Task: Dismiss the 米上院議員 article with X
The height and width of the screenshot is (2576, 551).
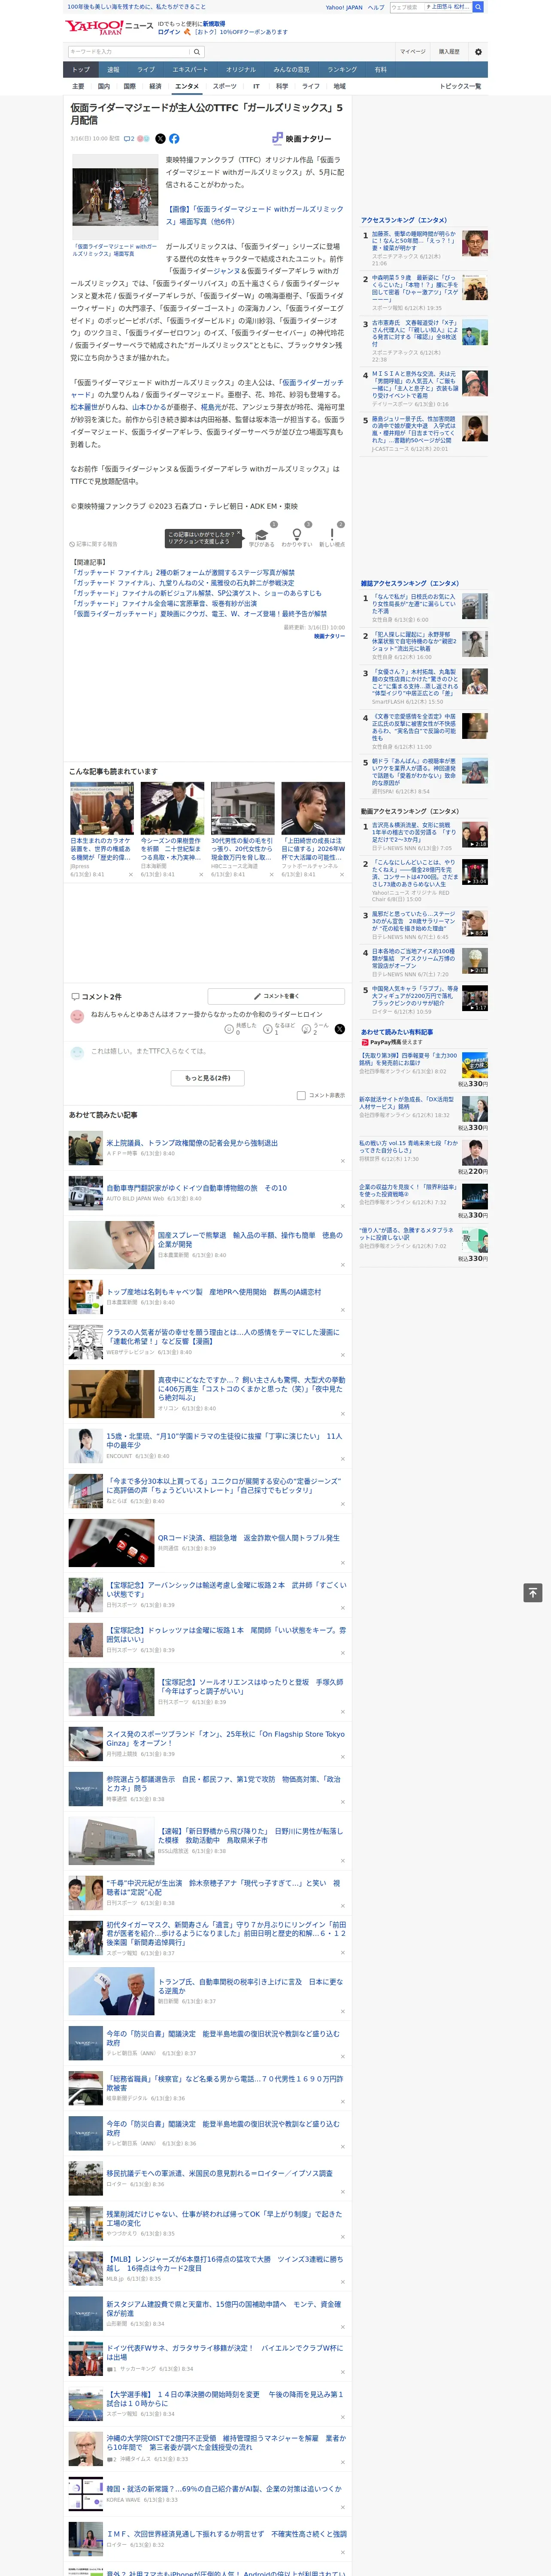Action: click(x=342, y=1161)
